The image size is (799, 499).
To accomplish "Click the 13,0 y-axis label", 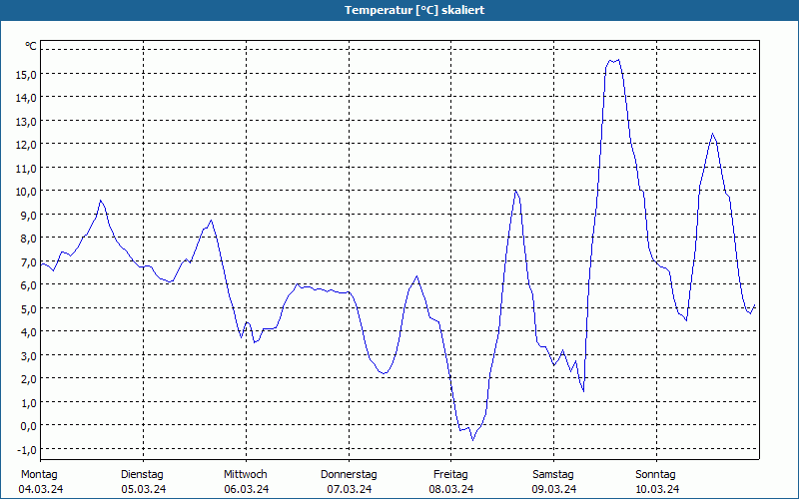I will [x=26, y=121].
